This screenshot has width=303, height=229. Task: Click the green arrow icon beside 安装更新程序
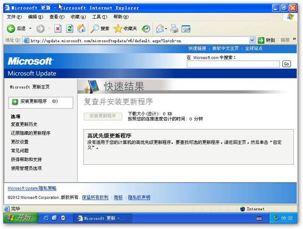(15, 102)
